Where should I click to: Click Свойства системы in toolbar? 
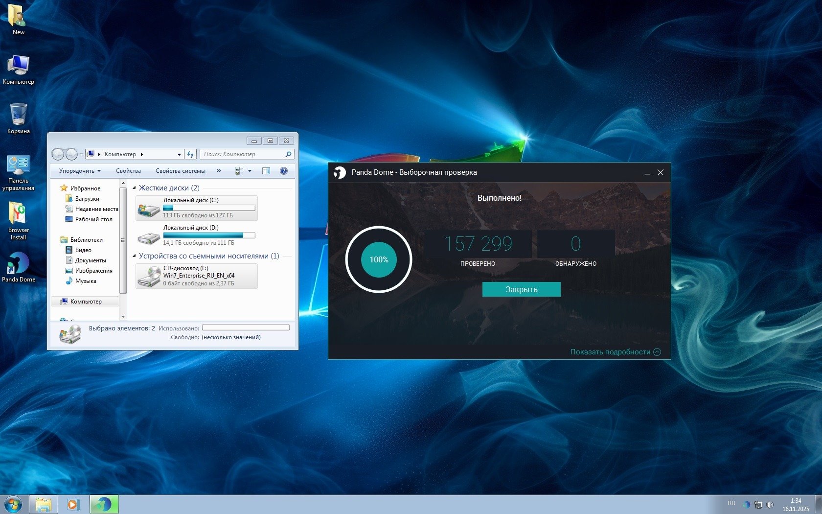coord(180,171)
